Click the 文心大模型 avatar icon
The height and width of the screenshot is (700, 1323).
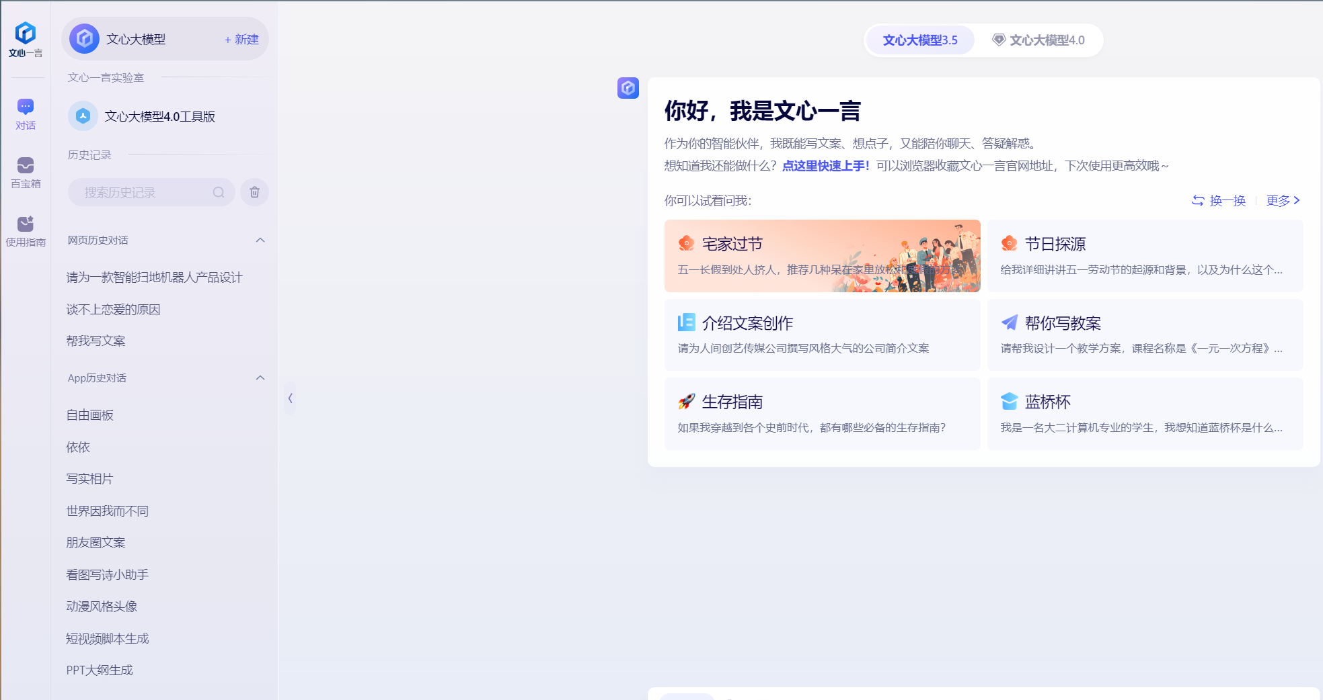[84, 39]
